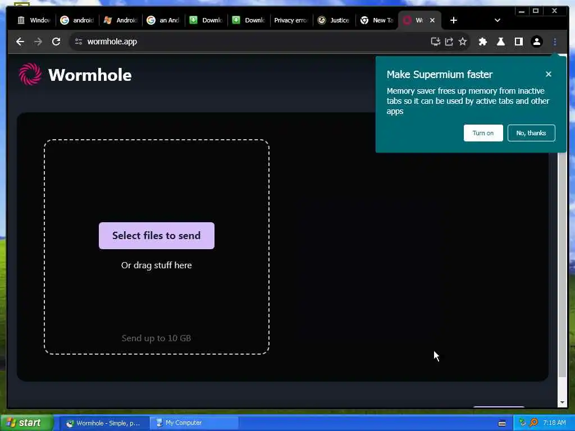Click the orange magnifier tray icon
The height and width of the screenshot is (431, 575).
tap(534, 423)
